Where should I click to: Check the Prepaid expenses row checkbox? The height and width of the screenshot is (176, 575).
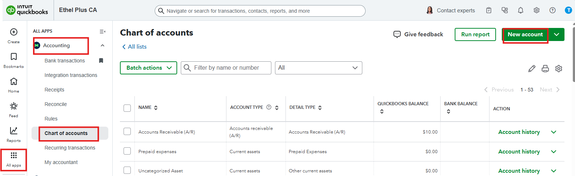(x=127, y=151)
